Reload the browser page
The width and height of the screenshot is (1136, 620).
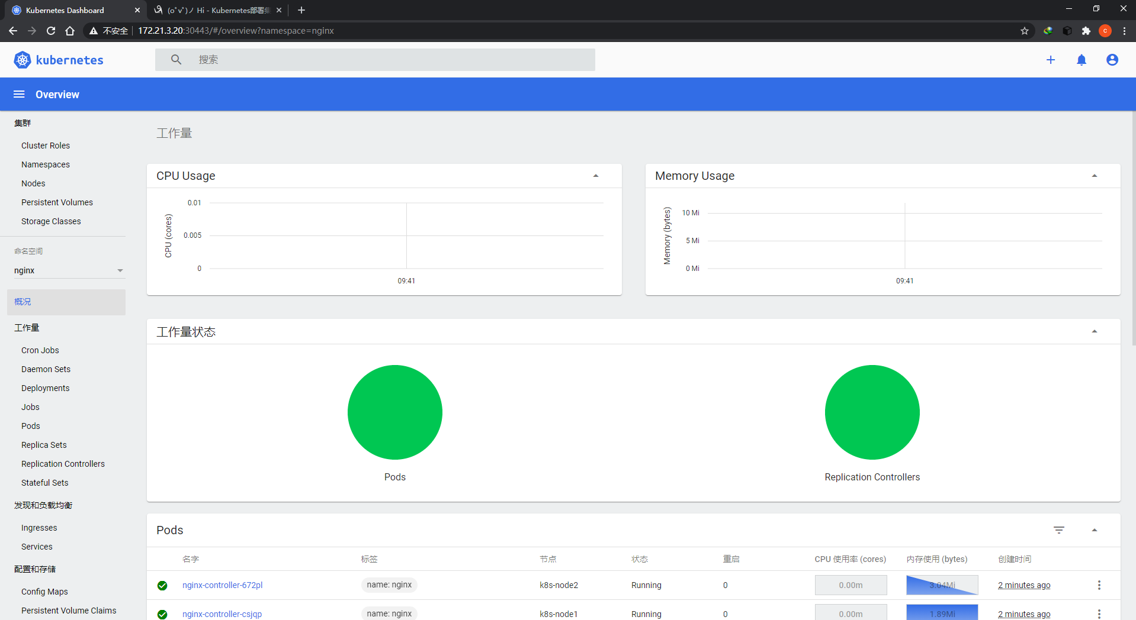51,31
